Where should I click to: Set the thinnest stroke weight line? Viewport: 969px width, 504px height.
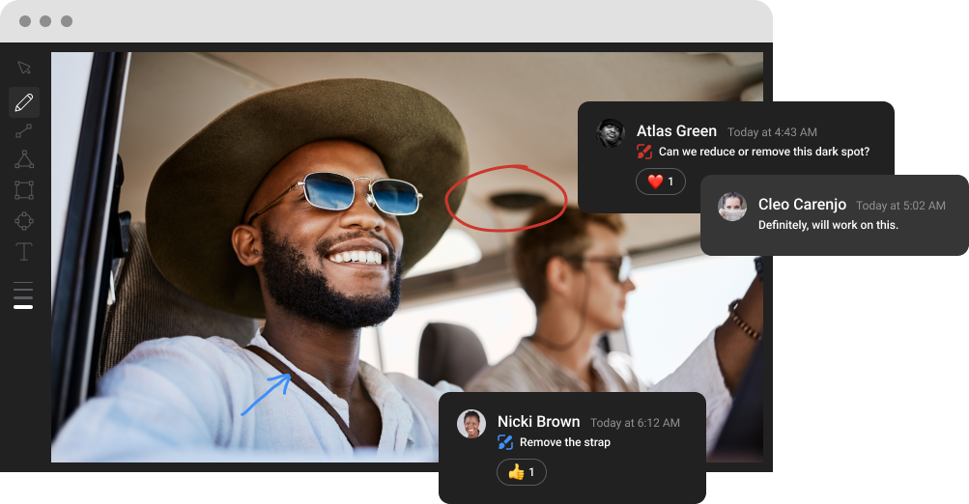tap(23, 284)
